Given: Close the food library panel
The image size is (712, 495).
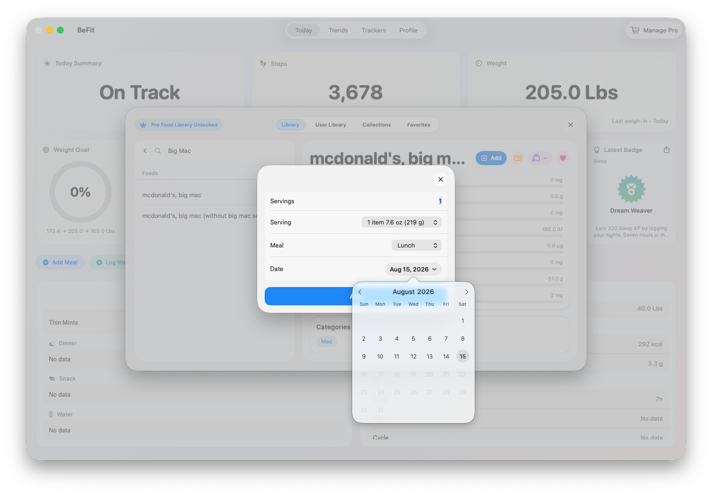Looking at the screenshot, I should [570, 125].
